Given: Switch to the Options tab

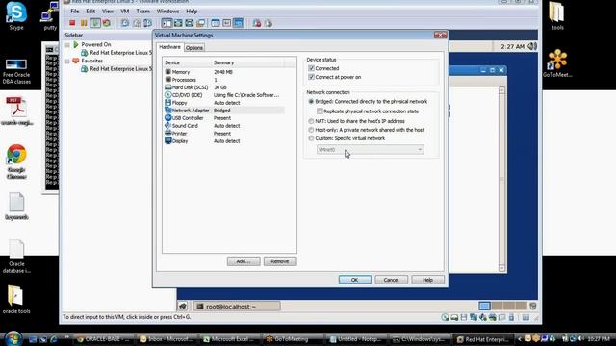Looking at the screenshot, I should tap(194, 48).
